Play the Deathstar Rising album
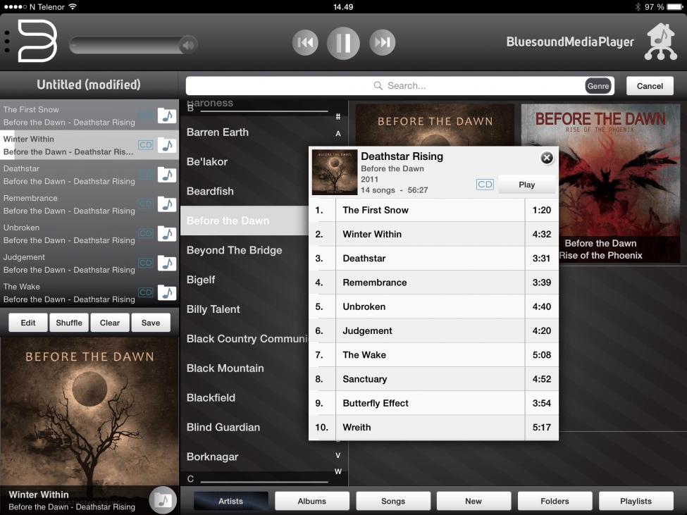Image resolution: width=687 pixels, height=515 pixels. pos(526,185)
